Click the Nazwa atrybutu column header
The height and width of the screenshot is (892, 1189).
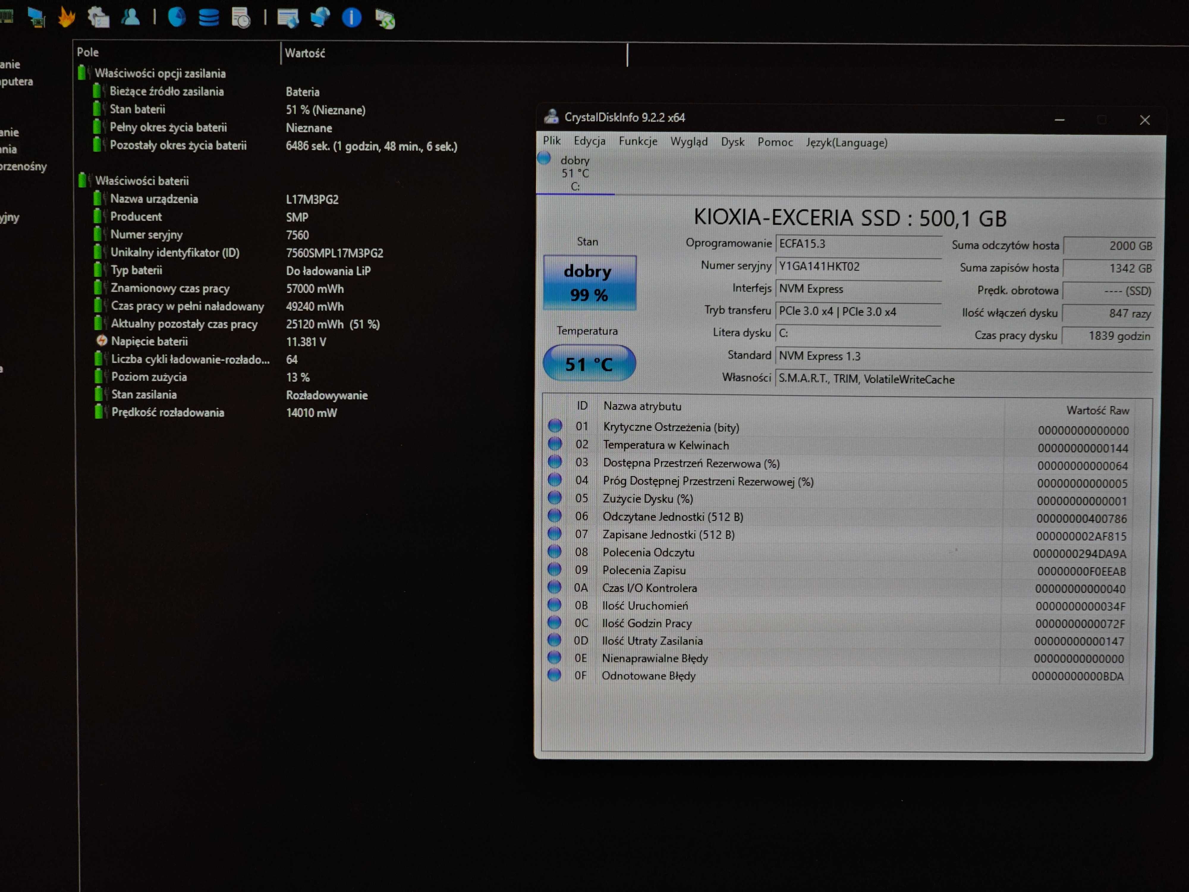point(642,406)
